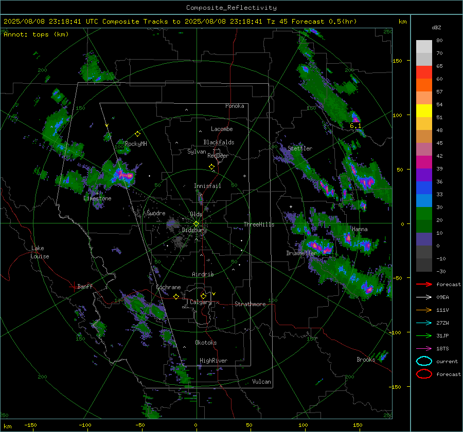
Task: Click the orange 111V arrow legend icon
Action: pos(424,310)
